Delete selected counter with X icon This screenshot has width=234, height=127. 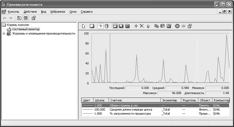coord(142,26)
